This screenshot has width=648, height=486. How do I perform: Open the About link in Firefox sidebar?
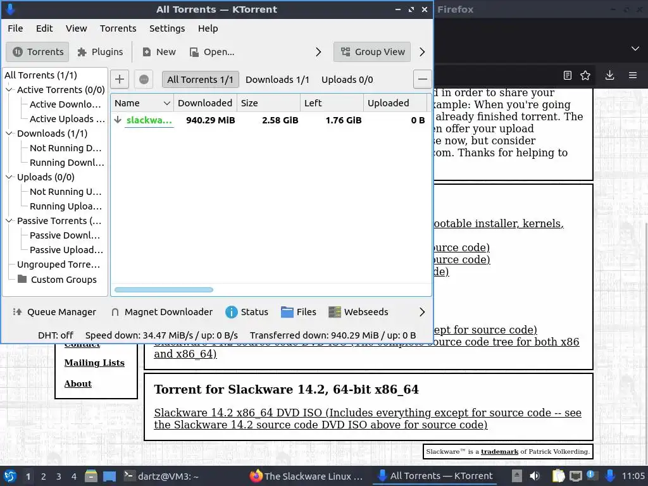[78, 383]
